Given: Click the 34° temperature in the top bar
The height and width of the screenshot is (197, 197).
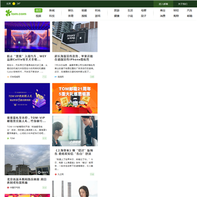Looking at the screenshot, I should tap(19, 4).
